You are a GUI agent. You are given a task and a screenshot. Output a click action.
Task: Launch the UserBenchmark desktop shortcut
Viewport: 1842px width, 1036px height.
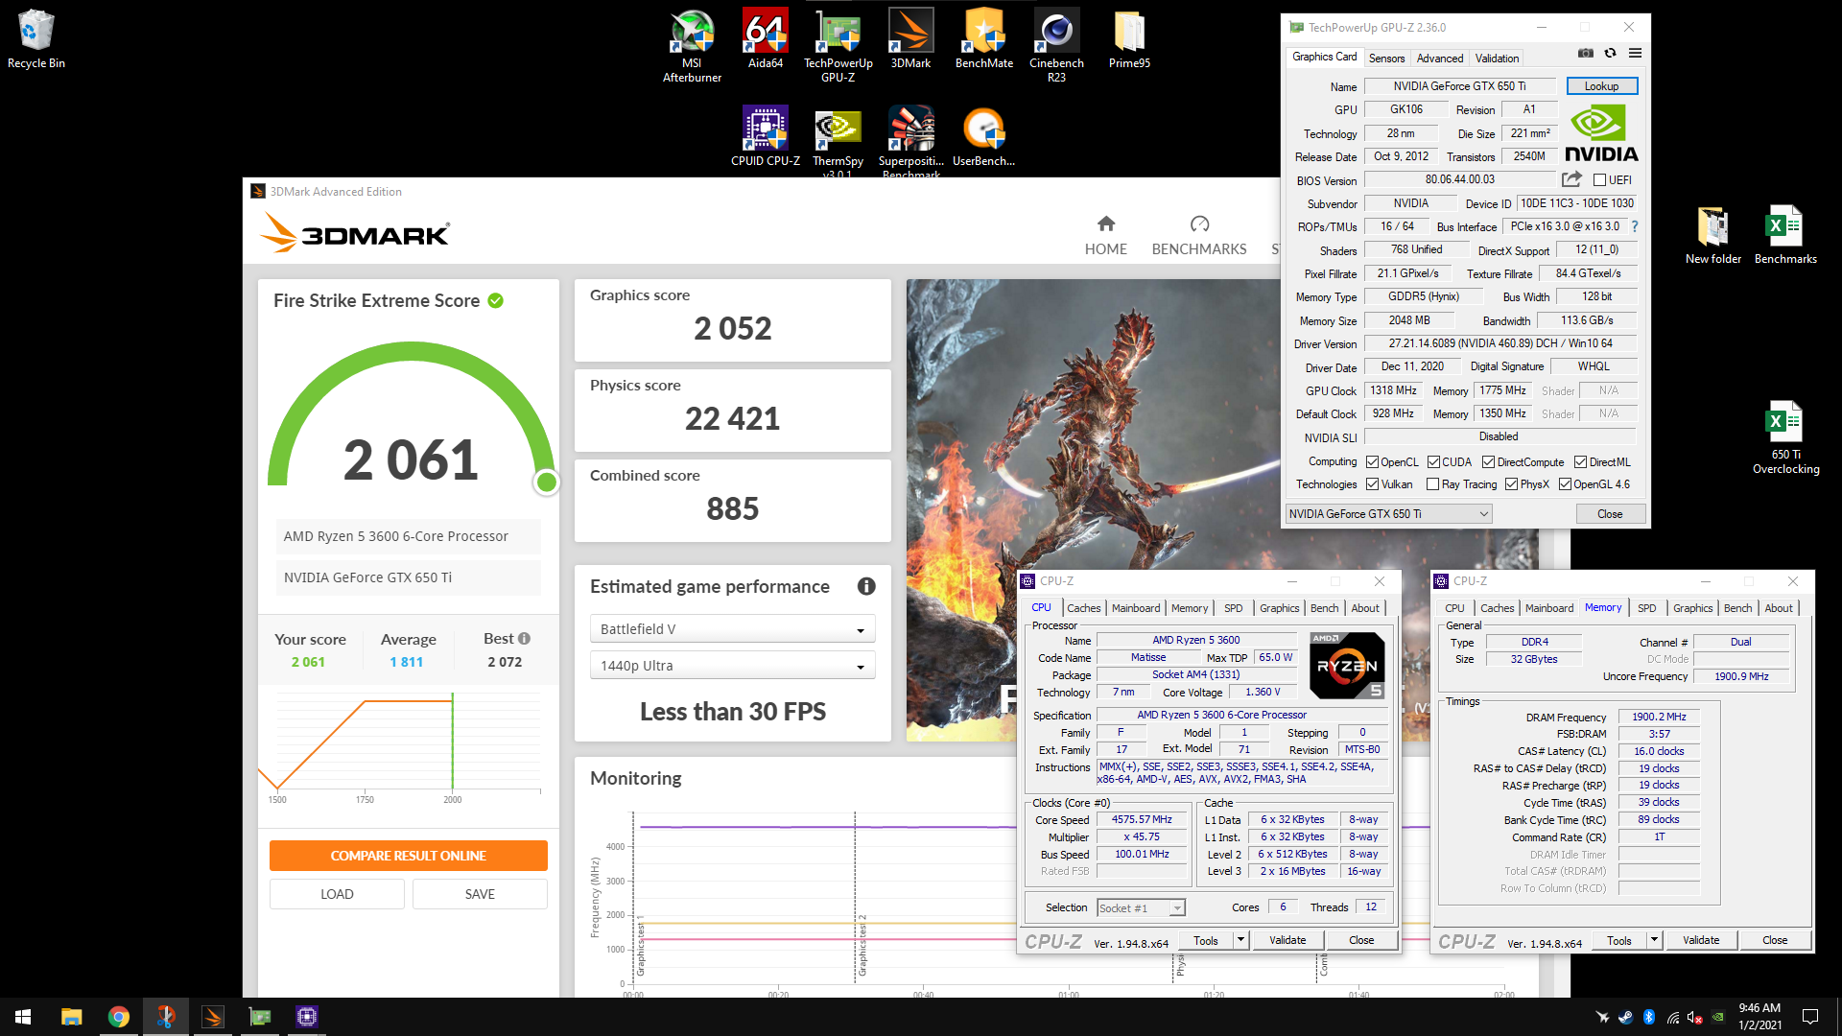tap(983, 136)
